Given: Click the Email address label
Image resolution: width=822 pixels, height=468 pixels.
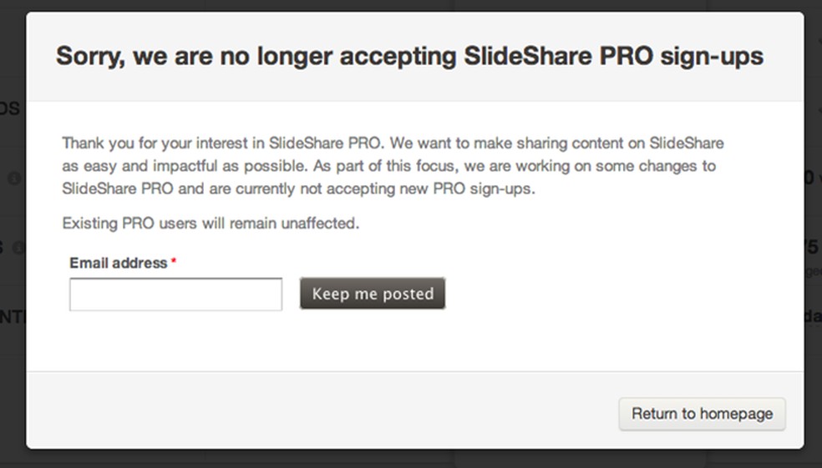Looking at the screenshot, I should point(118,263).
